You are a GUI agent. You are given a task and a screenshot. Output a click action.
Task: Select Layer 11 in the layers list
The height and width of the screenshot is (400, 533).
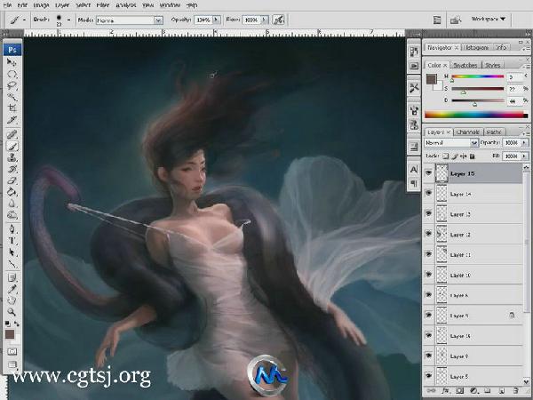point(471,255)
